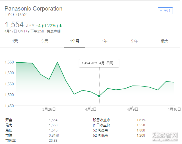Click the 1,600 y-axis label

pyautogui.click(x=9, y=73)
